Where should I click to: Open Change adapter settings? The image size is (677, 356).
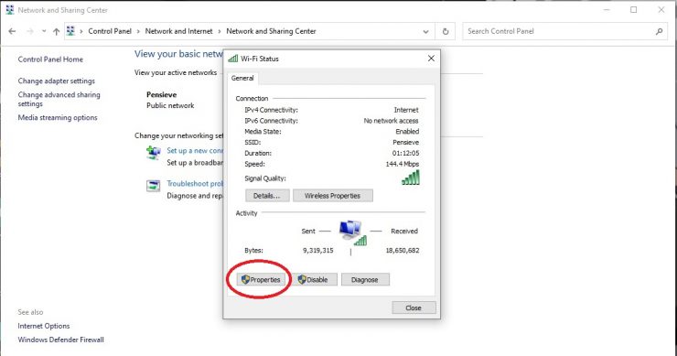(x=57, y=81)
